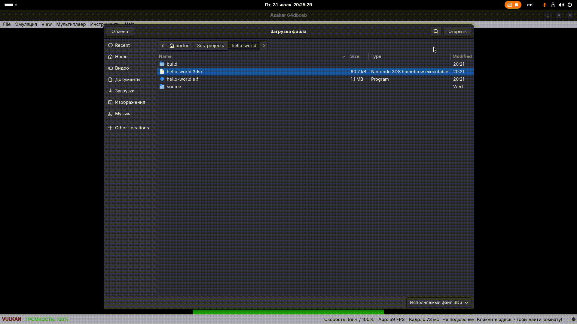Click the Home house icon in sidebar

click(110, 57)
